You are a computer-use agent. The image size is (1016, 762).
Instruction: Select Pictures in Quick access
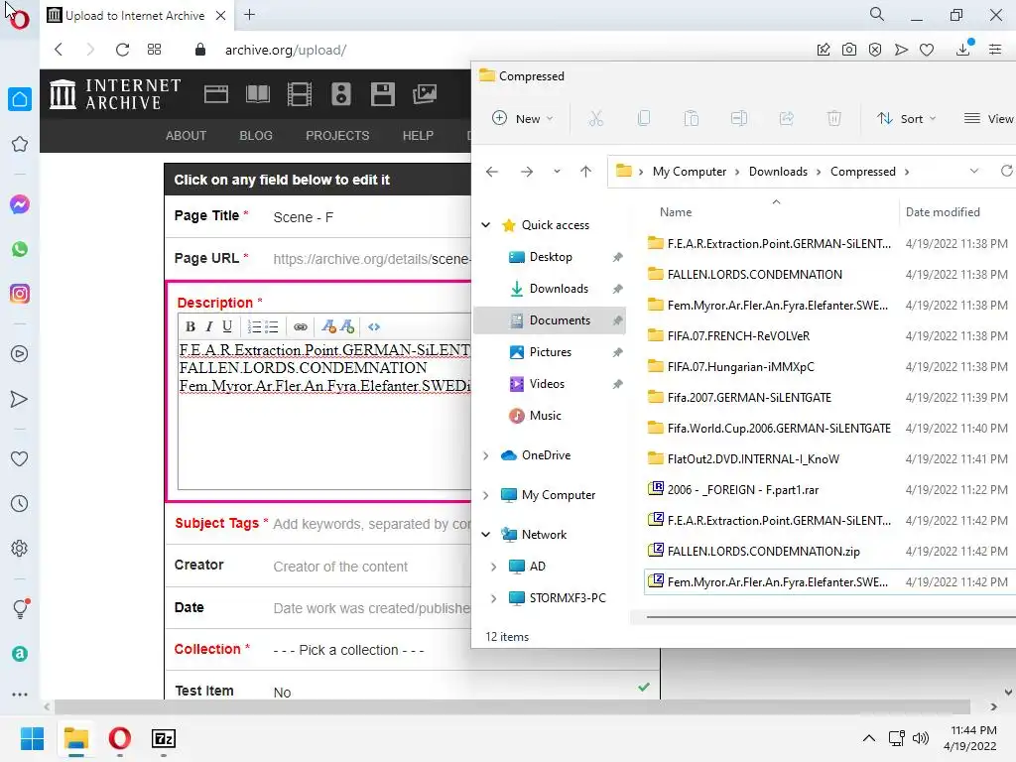coord(550,352)
